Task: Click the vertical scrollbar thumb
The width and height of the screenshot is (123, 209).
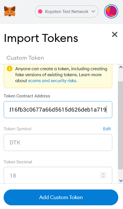Action: 120,125
